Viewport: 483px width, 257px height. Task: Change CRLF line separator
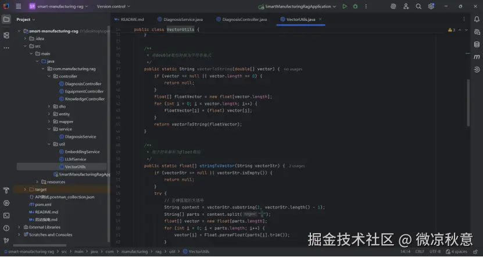pos(420,252)
